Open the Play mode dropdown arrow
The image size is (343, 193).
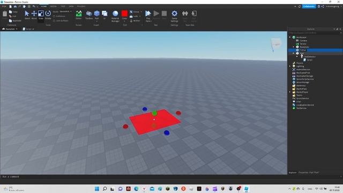(151, 21)
